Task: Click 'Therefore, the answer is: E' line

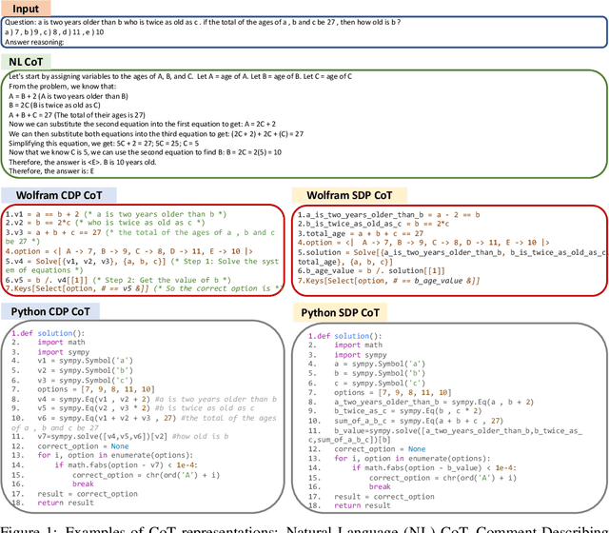Action: [x=67, y=171]
